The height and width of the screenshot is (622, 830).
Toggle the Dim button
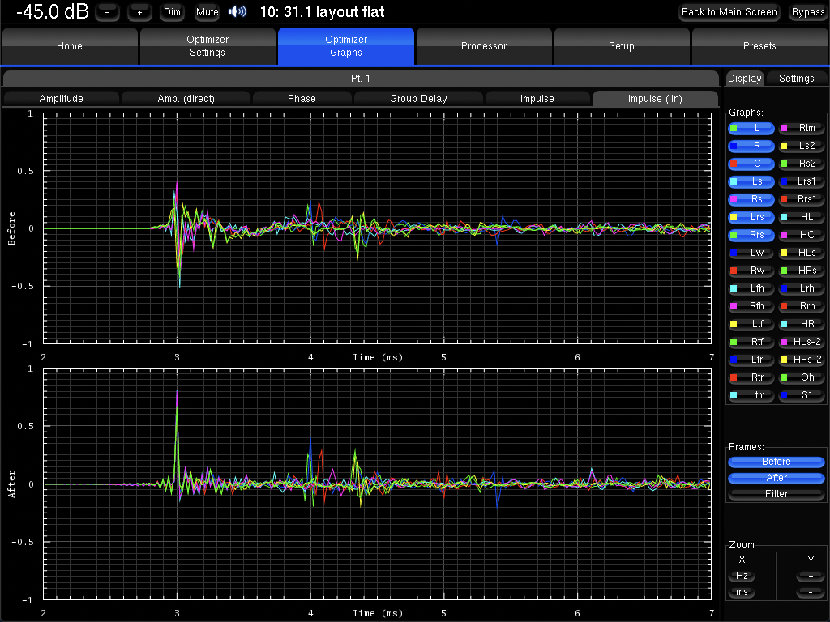click(x=172, y=12)
